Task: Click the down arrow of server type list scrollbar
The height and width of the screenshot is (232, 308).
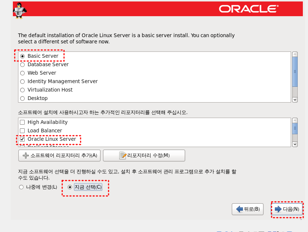Action: pos(295,100)
